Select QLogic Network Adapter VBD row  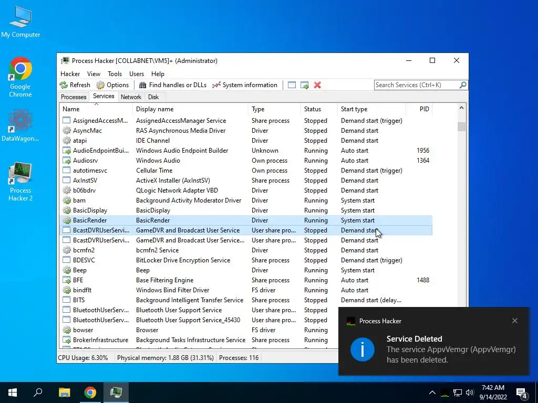coord(246,190)
